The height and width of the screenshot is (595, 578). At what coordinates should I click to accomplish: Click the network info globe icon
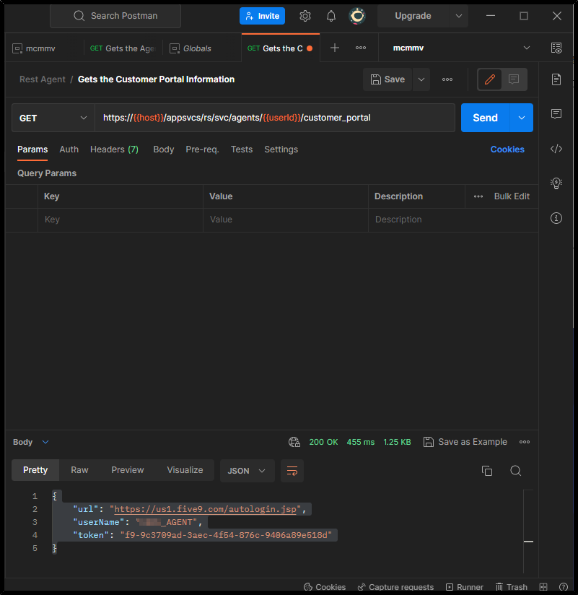(x=294, y=442)
